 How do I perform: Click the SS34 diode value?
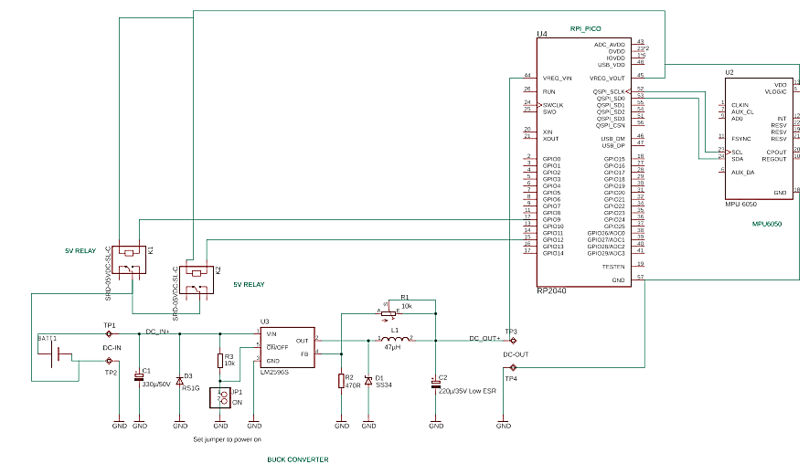click(384, 385)
